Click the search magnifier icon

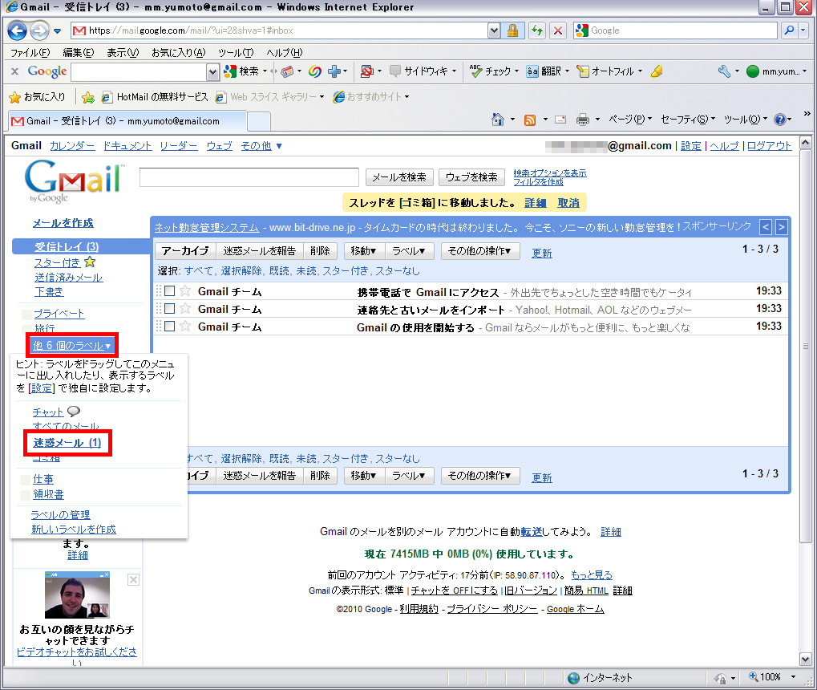pyautogui.click(x=790, y=30)
